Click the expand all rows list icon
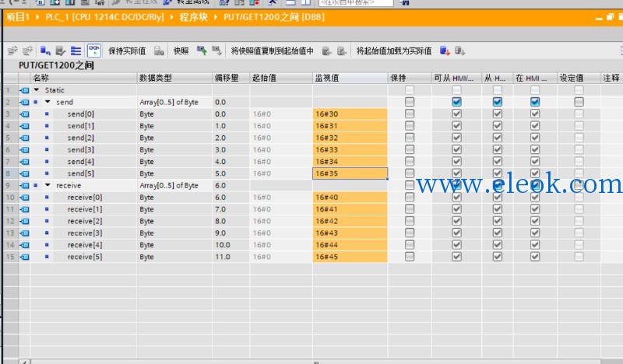The width and height of the screenshot is (623, 364). pos(76,51)
